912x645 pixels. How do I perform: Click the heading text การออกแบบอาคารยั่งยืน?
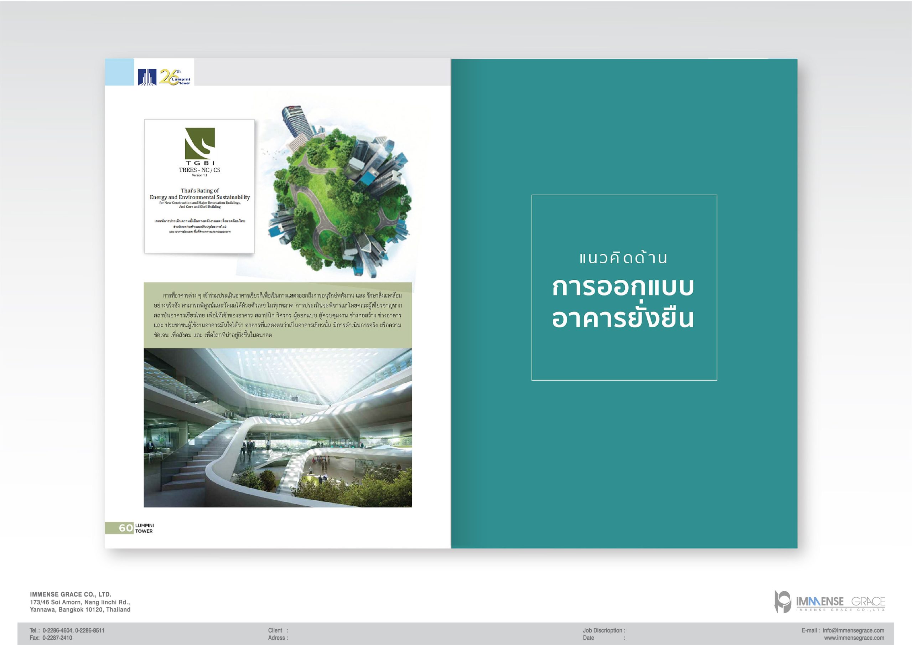(623, 303)
